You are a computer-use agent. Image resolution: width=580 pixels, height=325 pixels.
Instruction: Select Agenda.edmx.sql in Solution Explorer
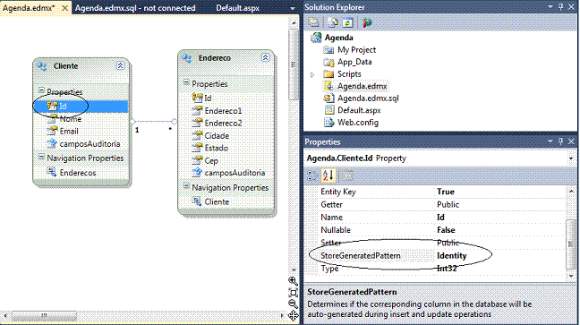tap(368, 98)
